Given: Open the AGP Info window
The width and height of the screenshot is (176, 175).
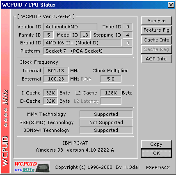Looking at the screenshot, I should (x=156, y=59).
